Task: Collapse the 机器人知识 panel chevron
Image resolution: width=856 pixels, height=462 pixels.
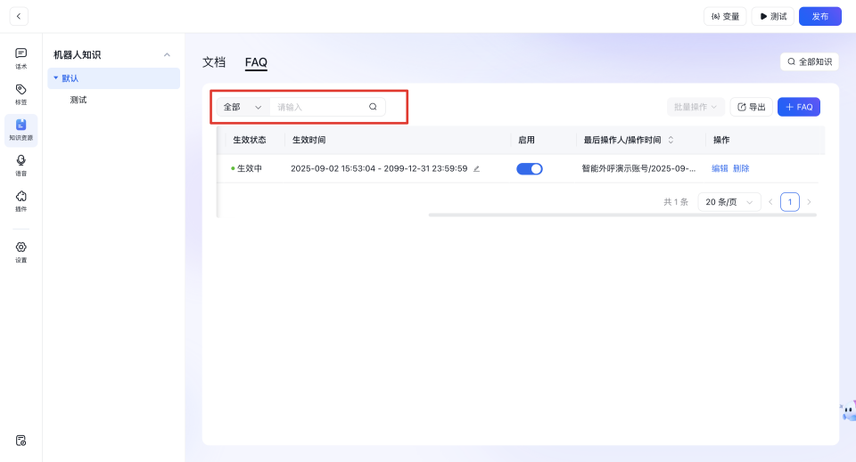Action: 167,55
